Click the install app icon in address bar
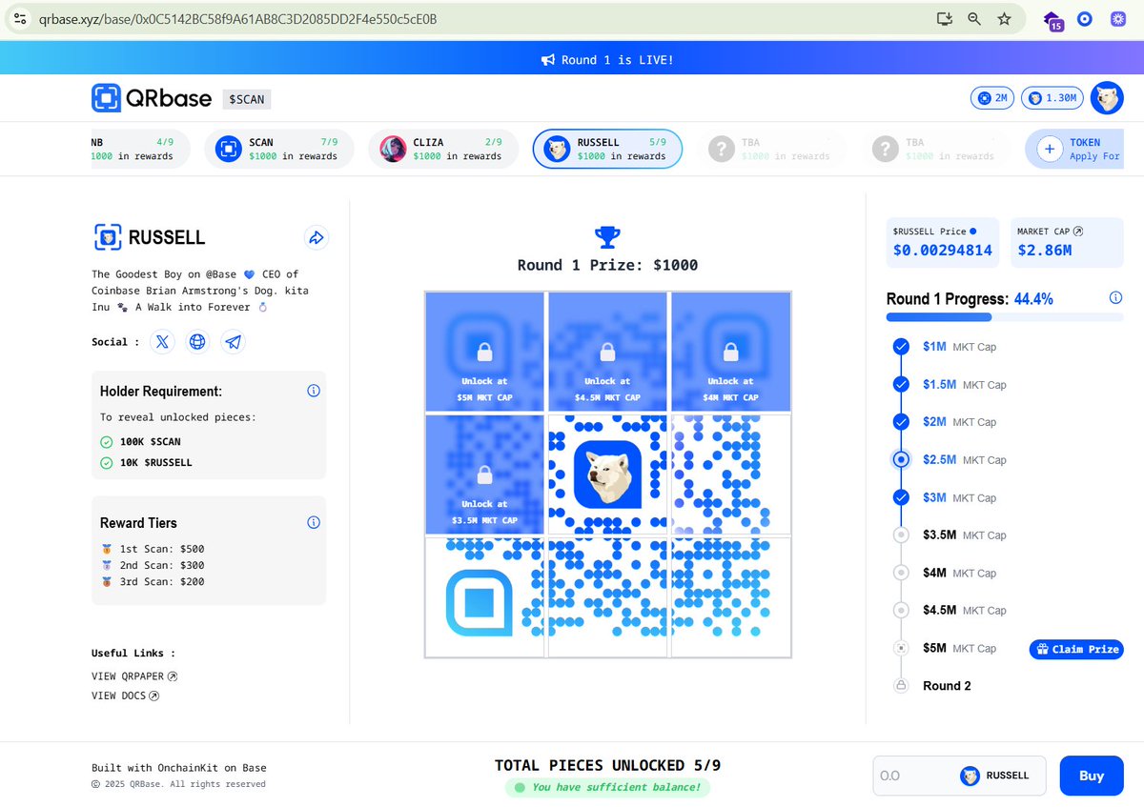The height and width of the screenshot is (807, 1144). [x=945, y=18]
